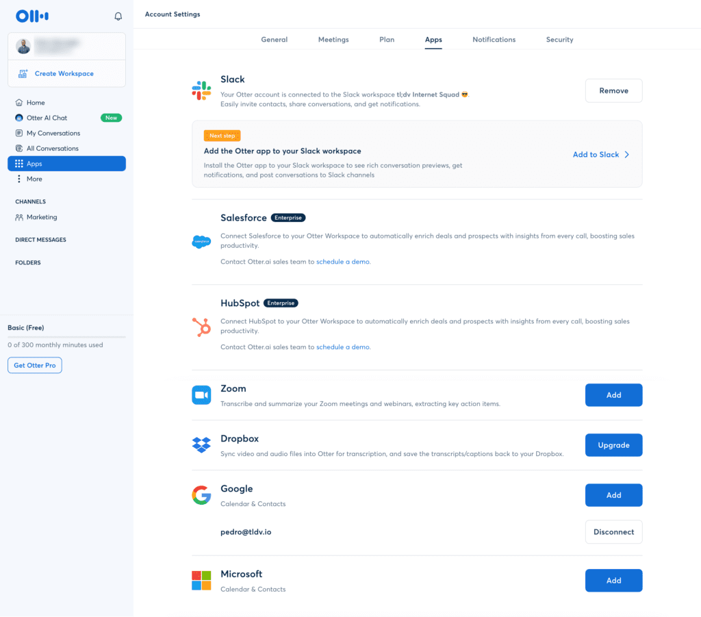The width and height of the screenshot is (701, 617).
Task: Click the Zoom camera icon
Action: (201, 395)
